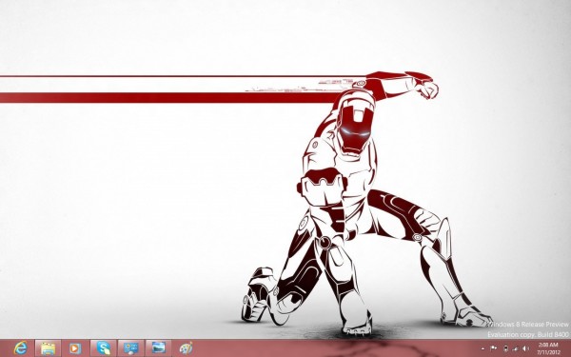571x357 pixels.
Task: Launch Windows Media Player from the taskbar
Action: pos(75,348)
